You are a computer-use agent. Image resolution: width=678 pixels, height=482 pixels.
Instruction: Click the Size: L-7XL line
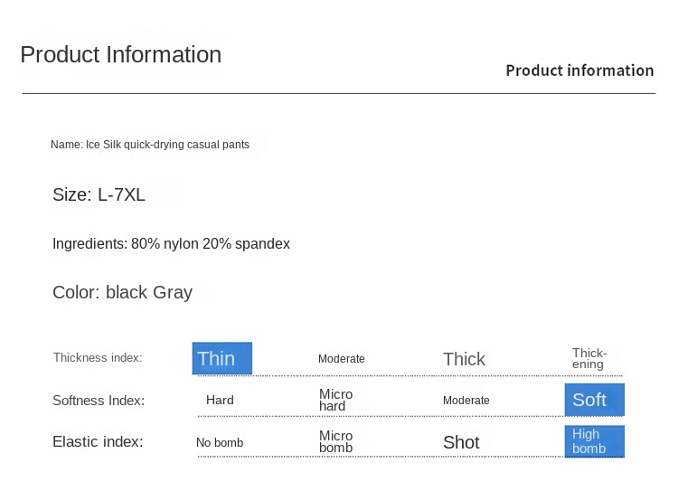(x=99, y=194)
